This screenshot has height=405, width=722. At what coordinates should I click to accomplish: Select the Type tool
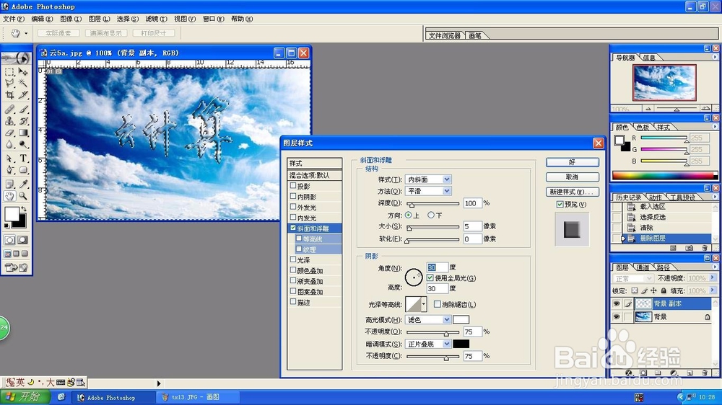(23, 159)
